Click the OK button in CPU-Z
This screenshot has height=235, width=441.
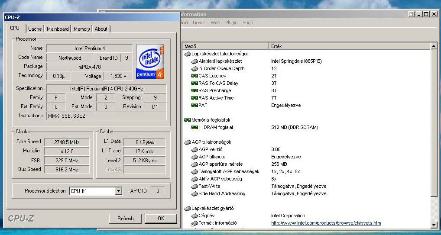[x=161, y=219]
